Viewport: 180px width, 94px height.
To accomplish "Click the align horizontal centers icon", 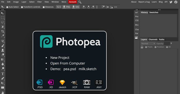I will (x=88, y=7).
